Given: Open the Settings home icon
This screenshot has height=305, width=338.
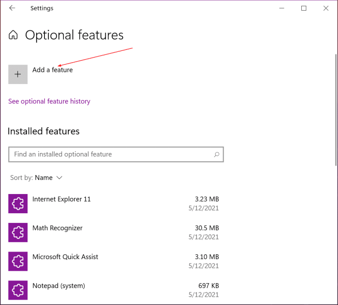Looking at the screenshot, I should pyautogui.click(x=13, y=35).
